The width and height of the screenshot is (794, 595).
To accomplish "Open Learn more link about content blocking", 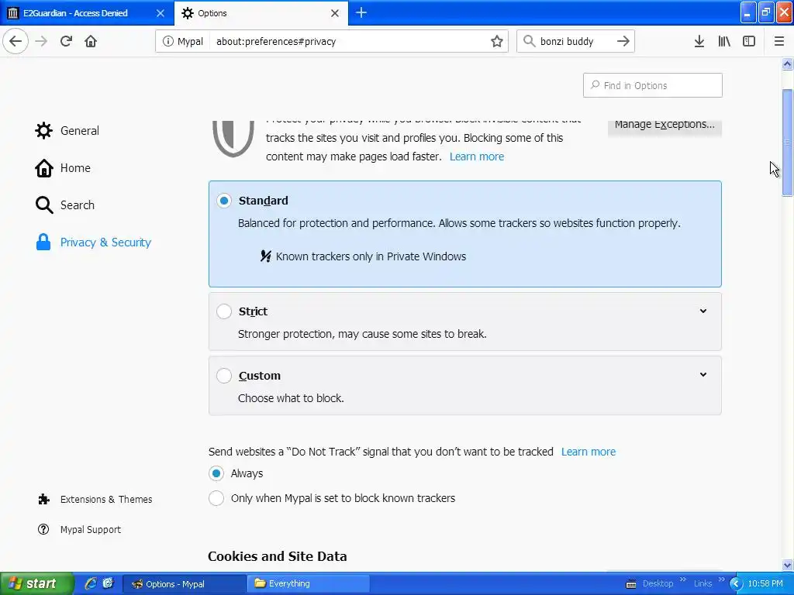I will click(477, 156).
